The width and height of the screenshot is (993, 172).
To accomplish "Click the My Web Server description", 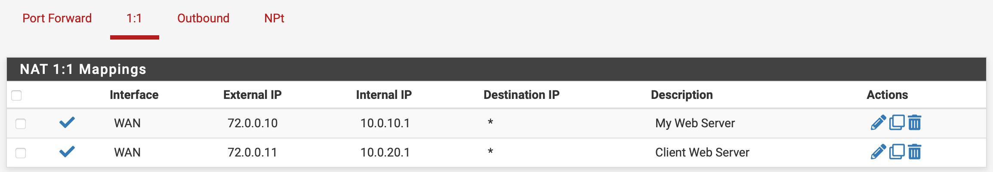I will [695, 123].
